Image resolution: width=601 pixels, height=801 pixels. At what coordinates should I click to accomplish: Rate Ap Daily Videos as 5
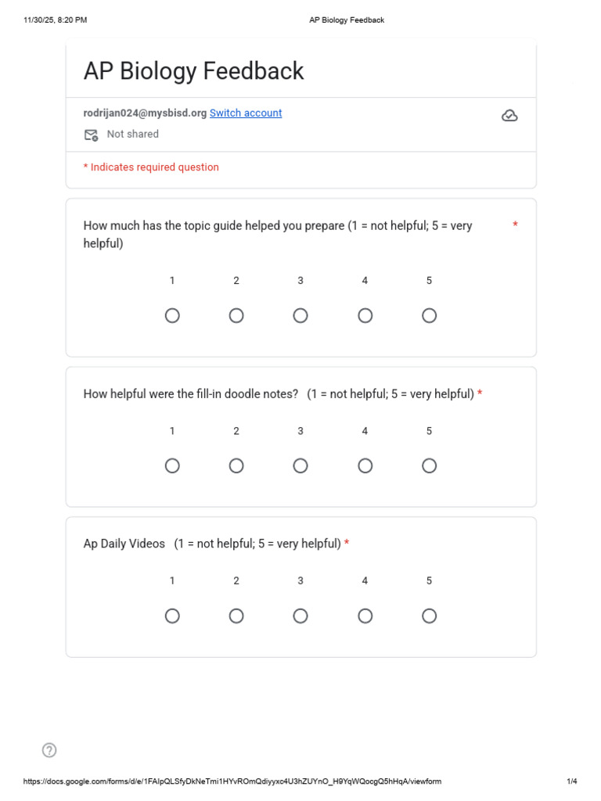429,616
